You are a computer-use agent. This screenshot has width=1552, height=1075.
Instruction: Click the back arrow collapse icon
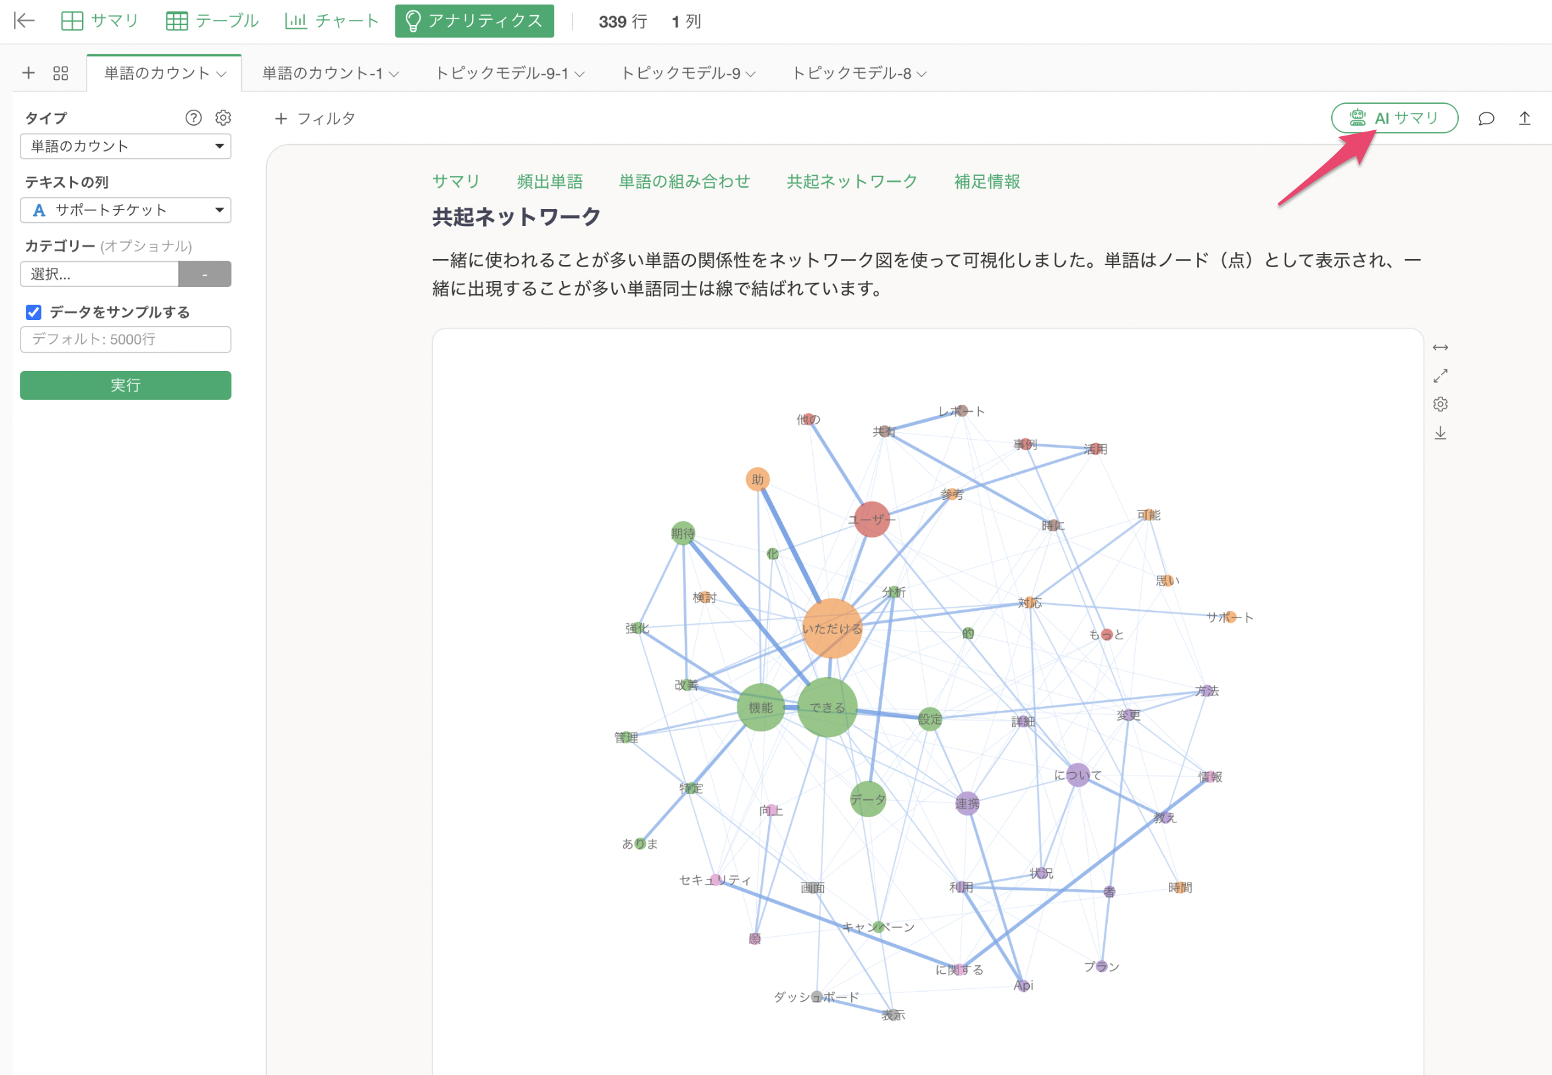[24, 21]
